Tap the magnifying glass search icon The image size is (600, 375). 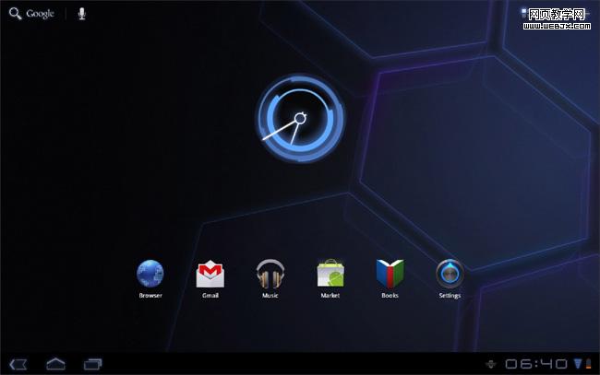click(x=15, y=14)
